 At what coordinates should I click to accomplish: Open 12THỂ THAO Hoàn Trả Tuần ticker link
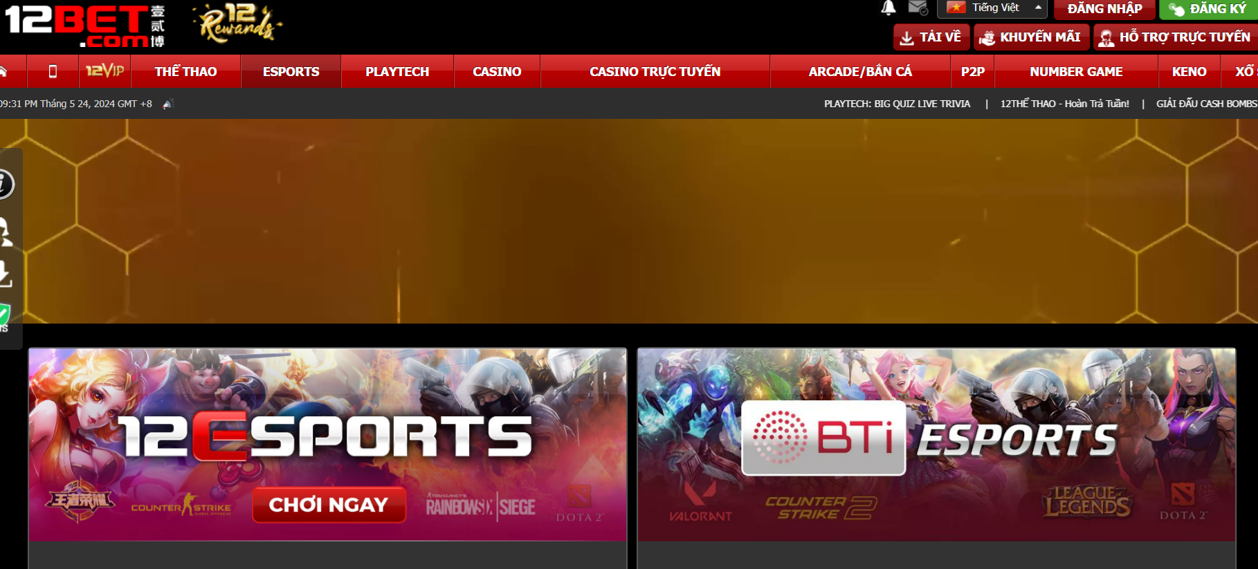[x=1064, y=104]
